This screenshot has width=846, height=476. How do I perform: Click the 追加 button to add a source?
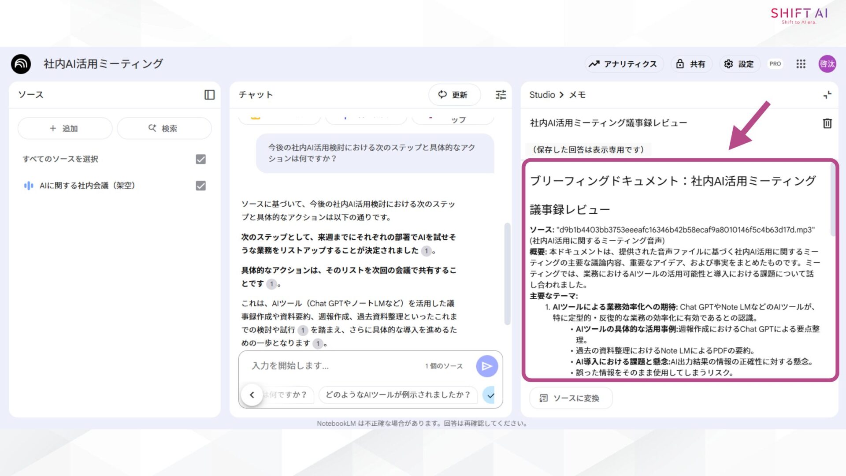coord(64,128)
